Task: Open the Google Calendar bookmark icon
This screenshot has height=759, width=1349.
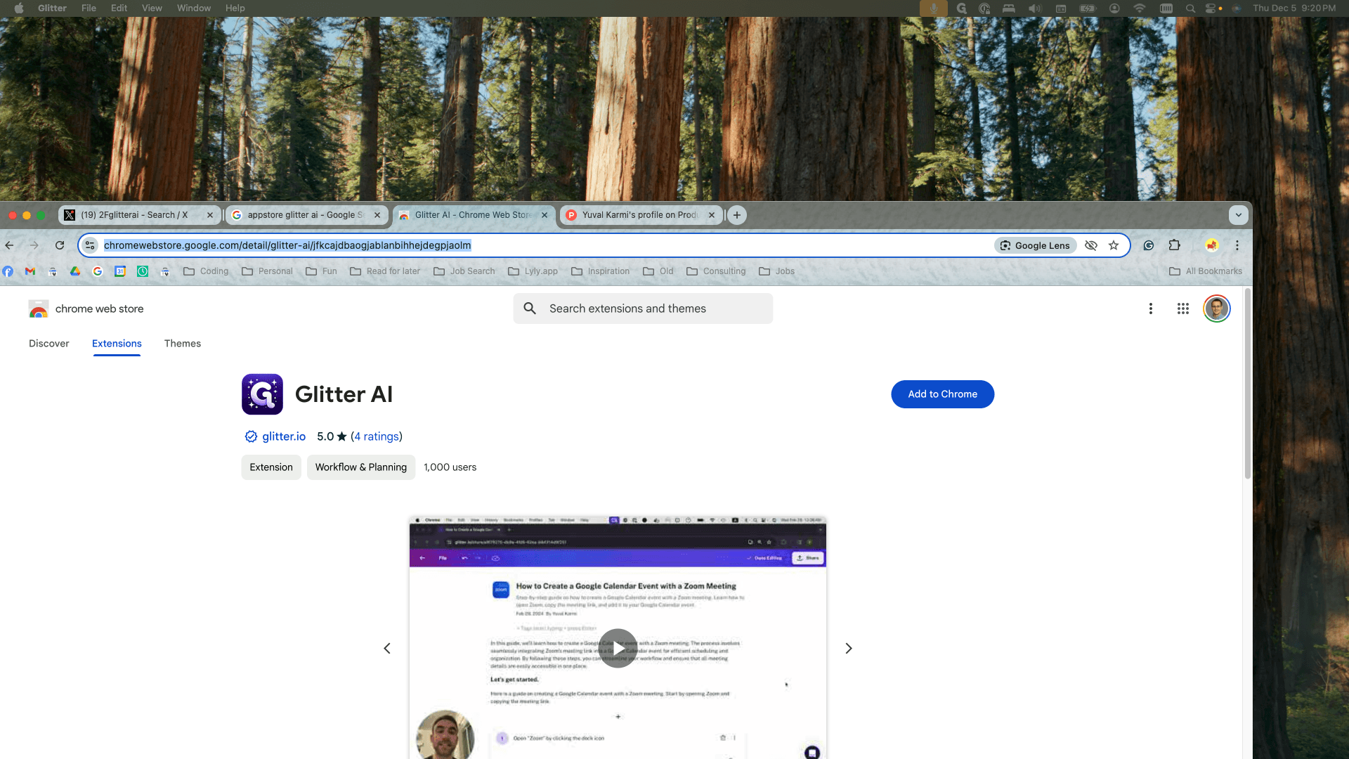Action: 120,271
